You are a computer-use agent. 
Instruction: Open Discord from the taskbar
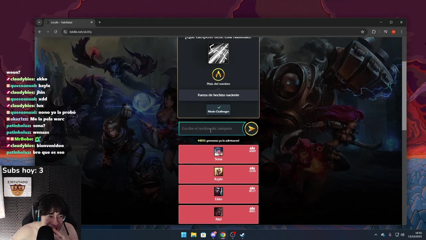pyautogui.click(x=213, y=235)
